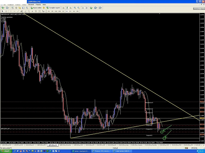
Task: Select the 'Support 3' chart label
Action: coord(149,135)
